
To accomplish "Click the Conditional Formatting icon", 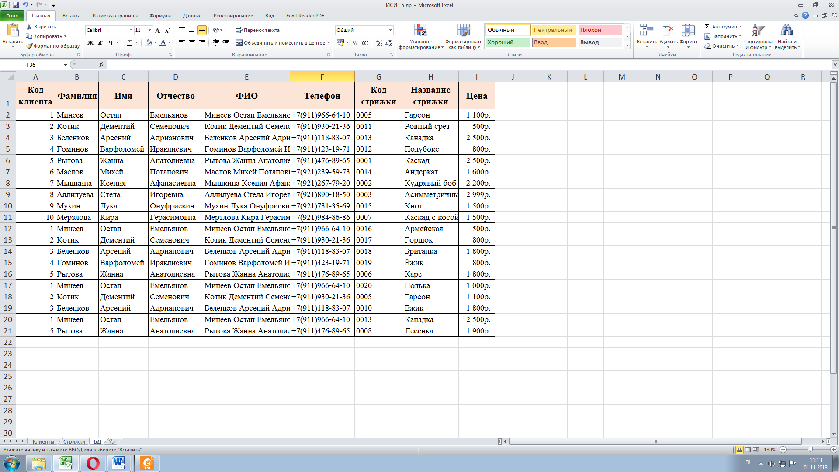I will pos(420,31).
